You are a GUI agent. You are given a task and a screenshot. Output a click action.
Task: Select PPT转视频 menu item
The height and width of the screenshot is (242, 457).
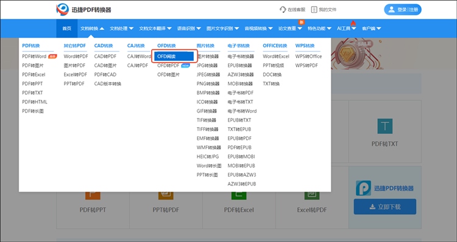click(274, 66)
